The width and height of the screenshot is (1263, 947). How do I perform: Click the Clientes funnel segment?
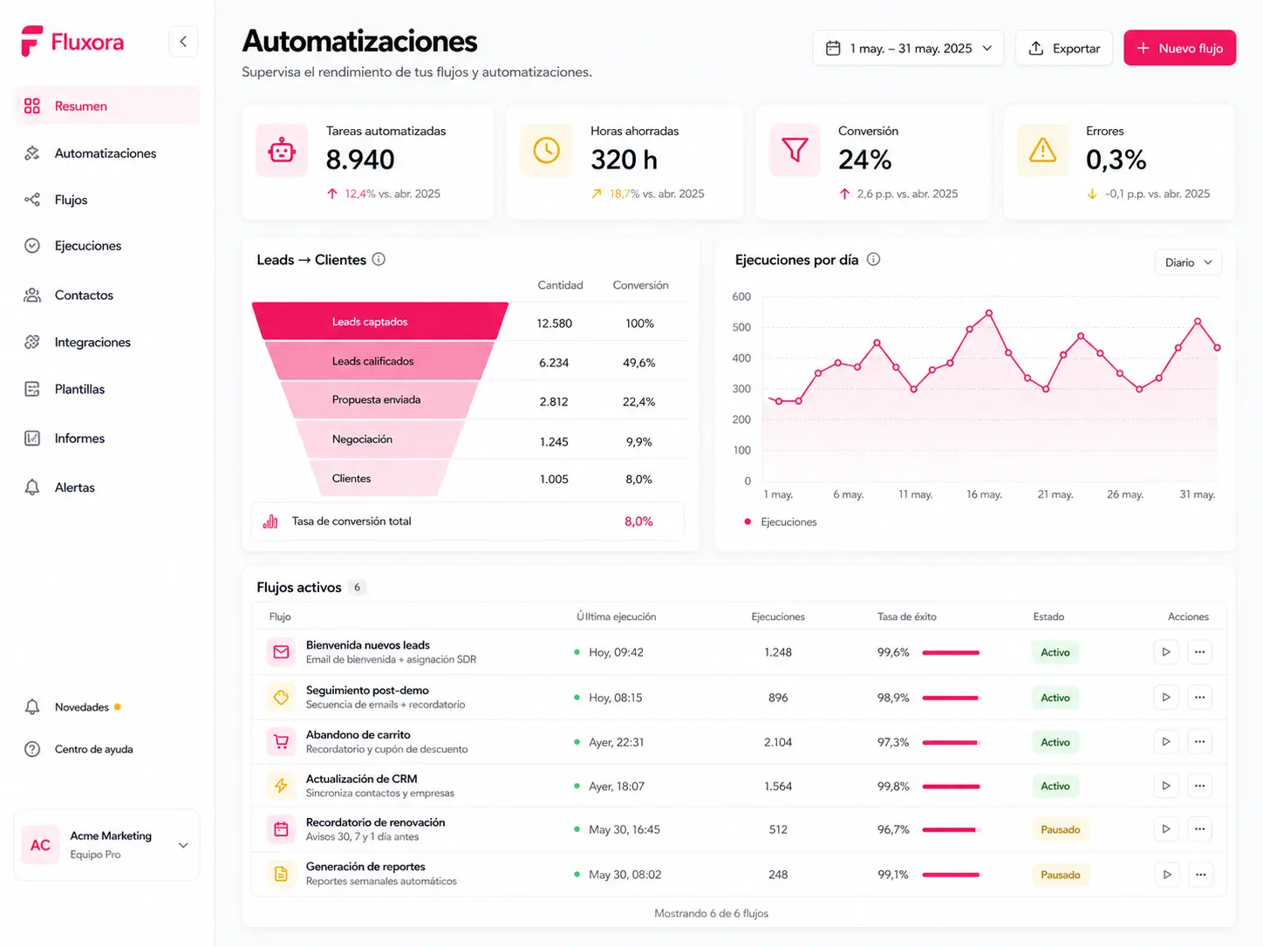coord(380,478)
